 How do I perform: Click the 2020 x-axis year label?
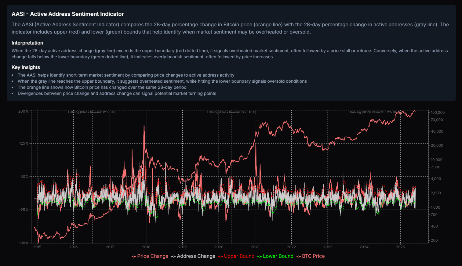pyautogui.click(x=219, y=247)
